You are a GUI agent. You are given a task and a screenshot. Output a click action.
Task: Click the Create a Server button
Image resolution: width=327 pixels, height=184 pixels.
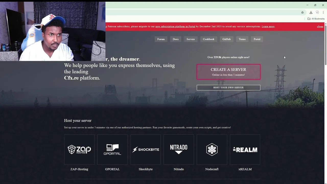[228, 72]
